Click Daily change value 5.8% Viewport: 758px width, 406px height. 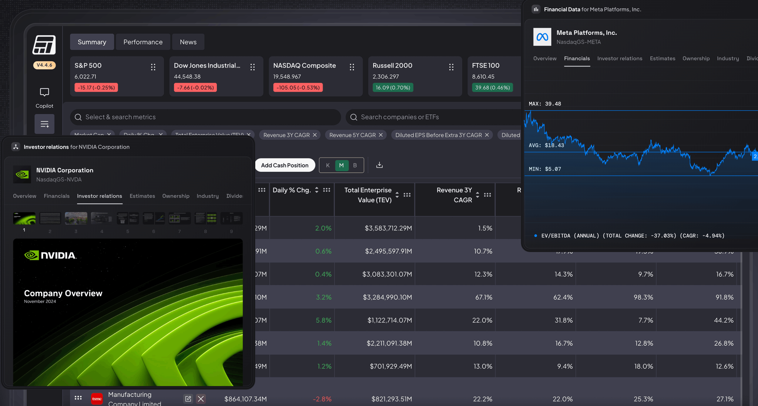[x=324, y=320]
